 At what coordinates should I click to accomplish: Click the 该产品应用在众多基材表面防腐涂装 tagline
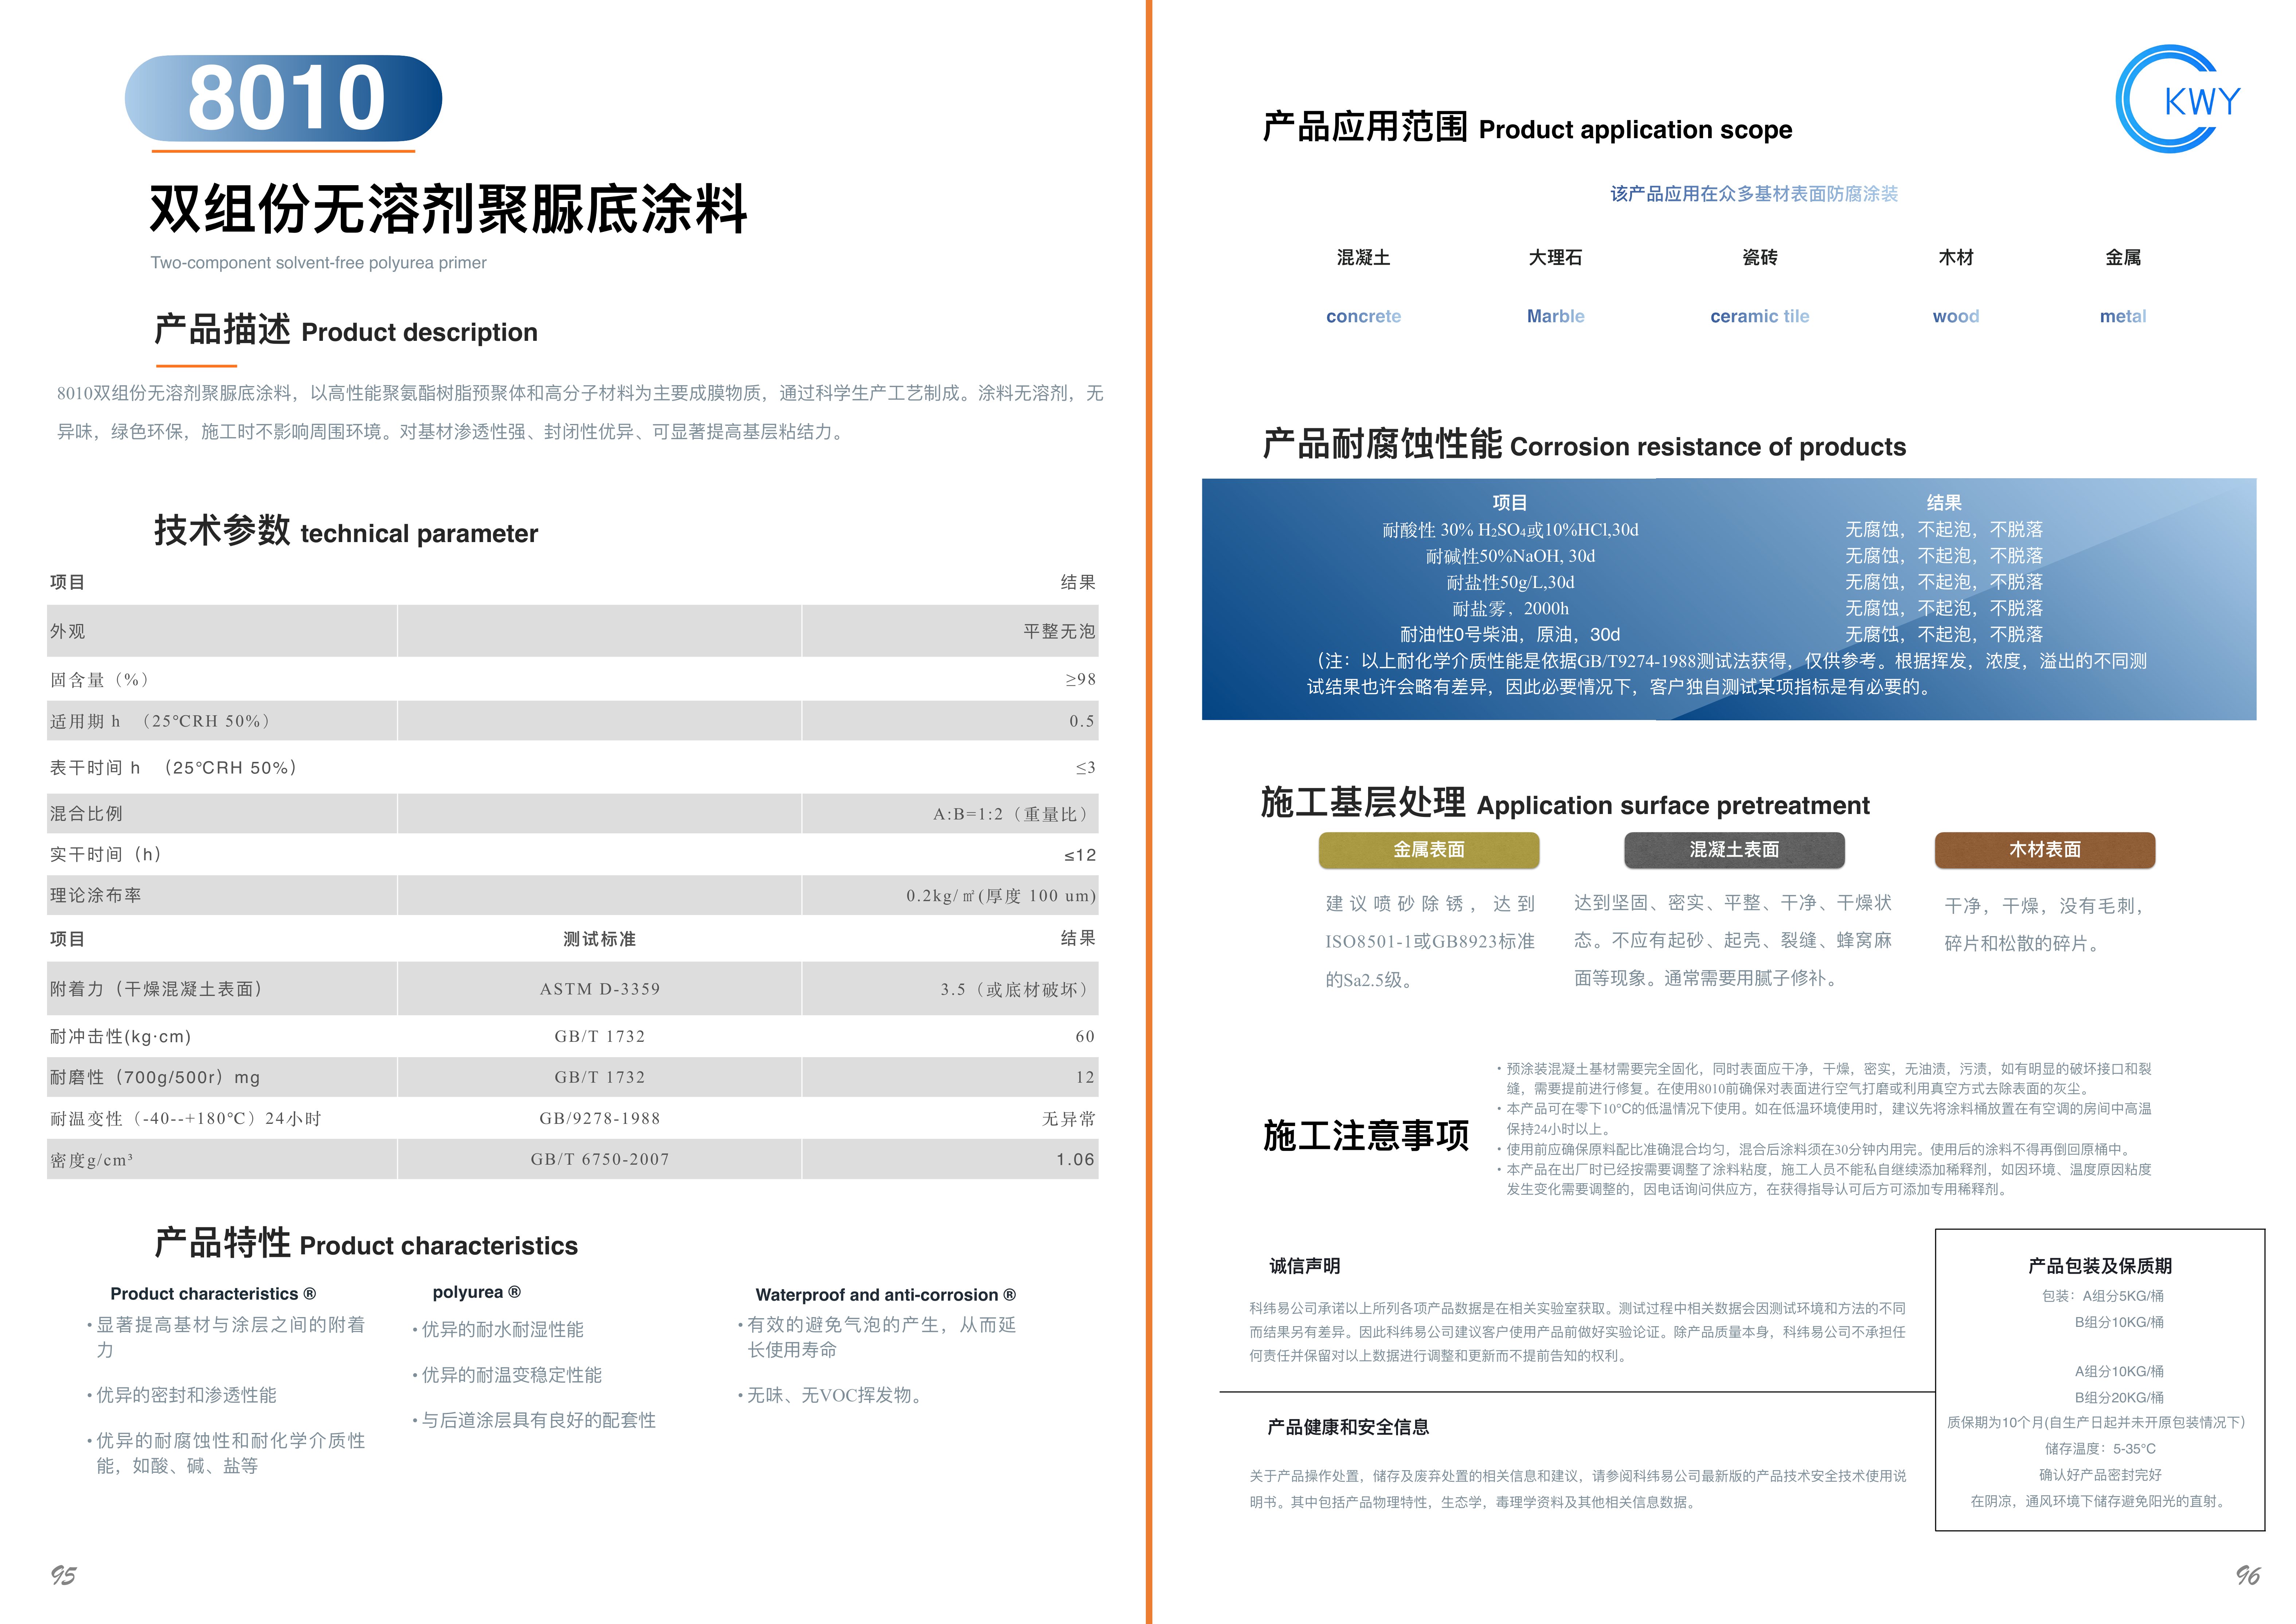pyautogui.click(x=1754, y=194)
